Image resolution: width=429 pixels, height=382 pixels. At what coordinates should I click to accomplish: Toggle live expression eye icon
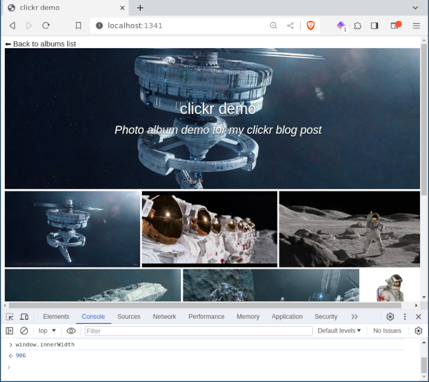[x=71, y=331]
